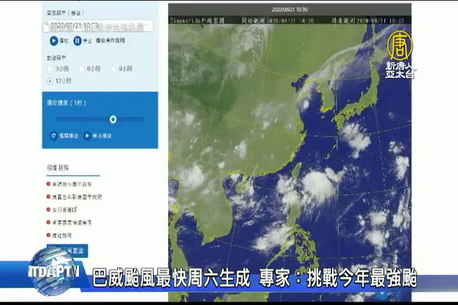Screen dimensions: 458x305
Task: Click the blue play icon button
Action: click(54, 41)
